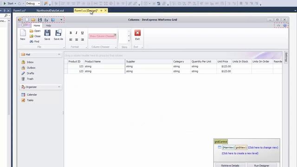Image resolution: width=297 pixels, height=167 pixels.
Task: Open the vertical Settings side panel tab
Action: 286,57
